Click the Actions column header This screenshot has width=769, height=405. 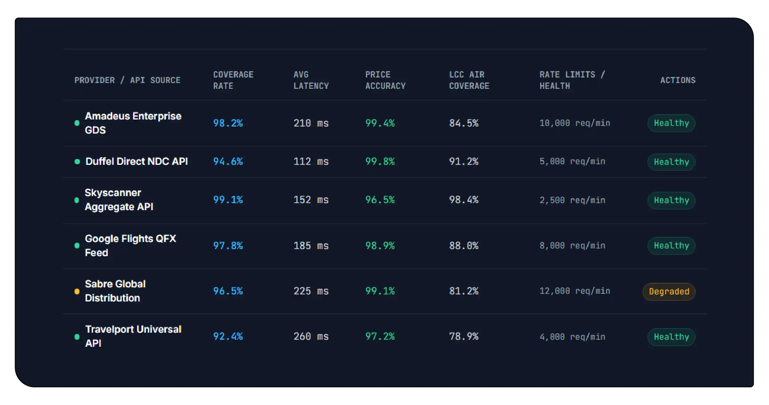(678, 80)
